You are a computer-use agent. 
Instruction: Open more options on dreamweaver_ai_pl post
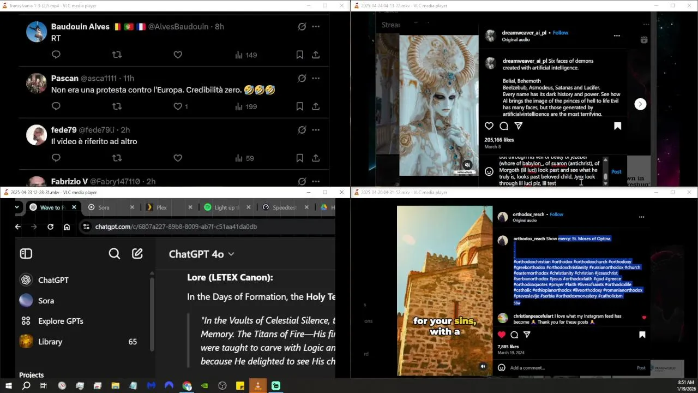pos(617,35)
